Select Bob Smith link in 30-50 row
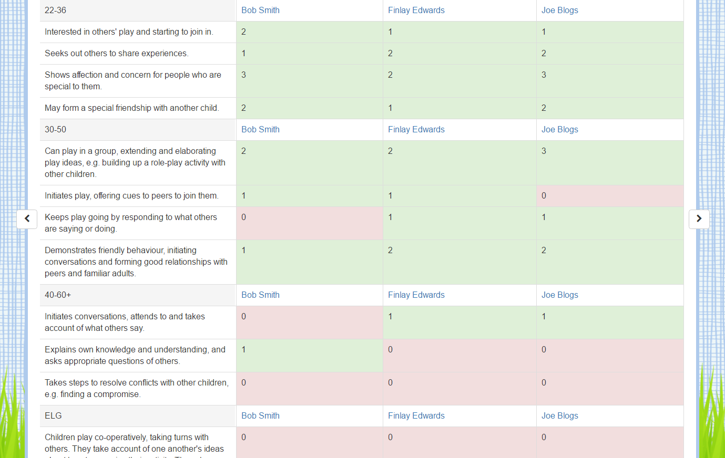725x458 pixels. 260,130
